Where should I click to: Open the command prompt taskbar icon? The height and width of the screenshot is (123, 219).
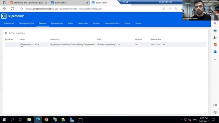tap(80, 120)
